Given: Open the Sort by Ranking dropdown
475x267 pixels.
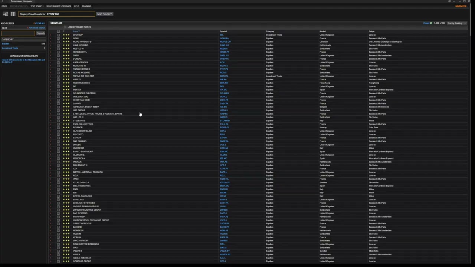Looking at the screenshot, I should coord(456,23).
